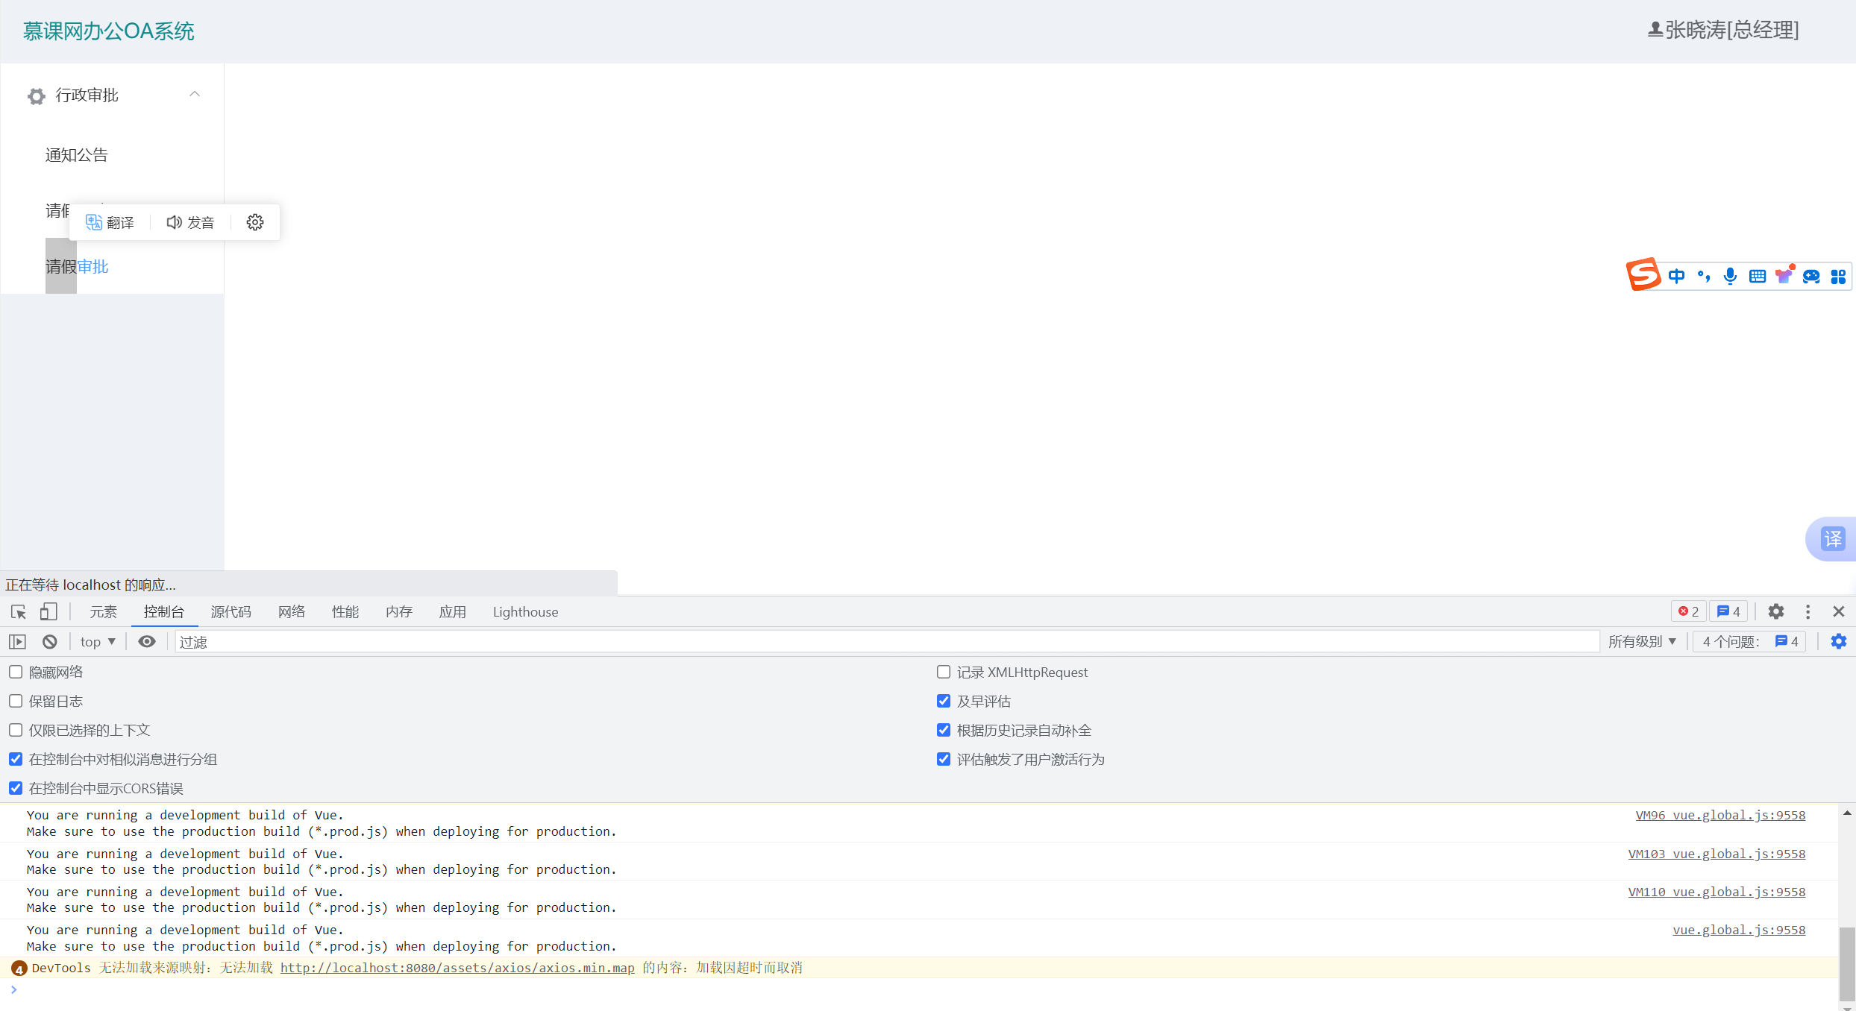Image resolution: width=1856 pixels, height=1011 pixels.
Task: Click the red errors counter badge
Action: (1688, 611)
